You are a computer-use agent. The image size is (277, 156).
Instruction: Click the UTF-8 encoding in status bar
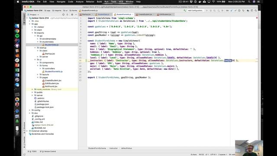[213, 154]
